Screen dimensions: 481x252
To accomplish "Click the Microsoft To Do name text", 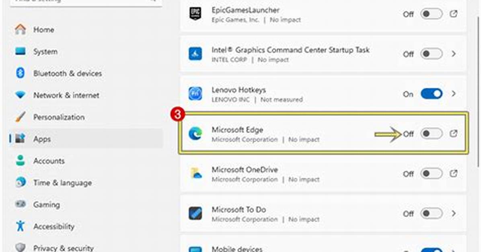I will [x=238, y=210].
